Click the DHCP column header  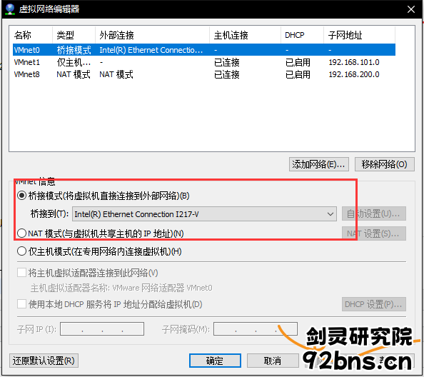click(303, 35)
